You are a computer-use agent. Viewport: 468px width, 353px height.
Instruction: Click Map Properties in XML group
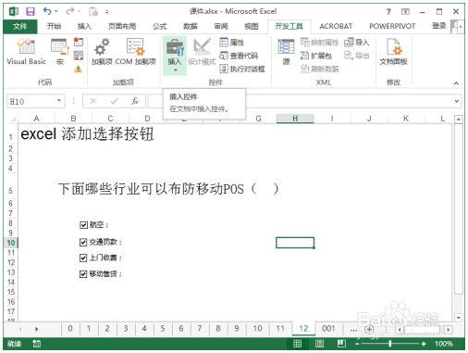click(319, 43)
